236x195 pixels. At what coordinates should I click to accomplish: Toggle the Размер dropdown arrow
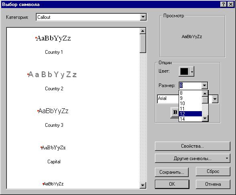pos(204,85)
